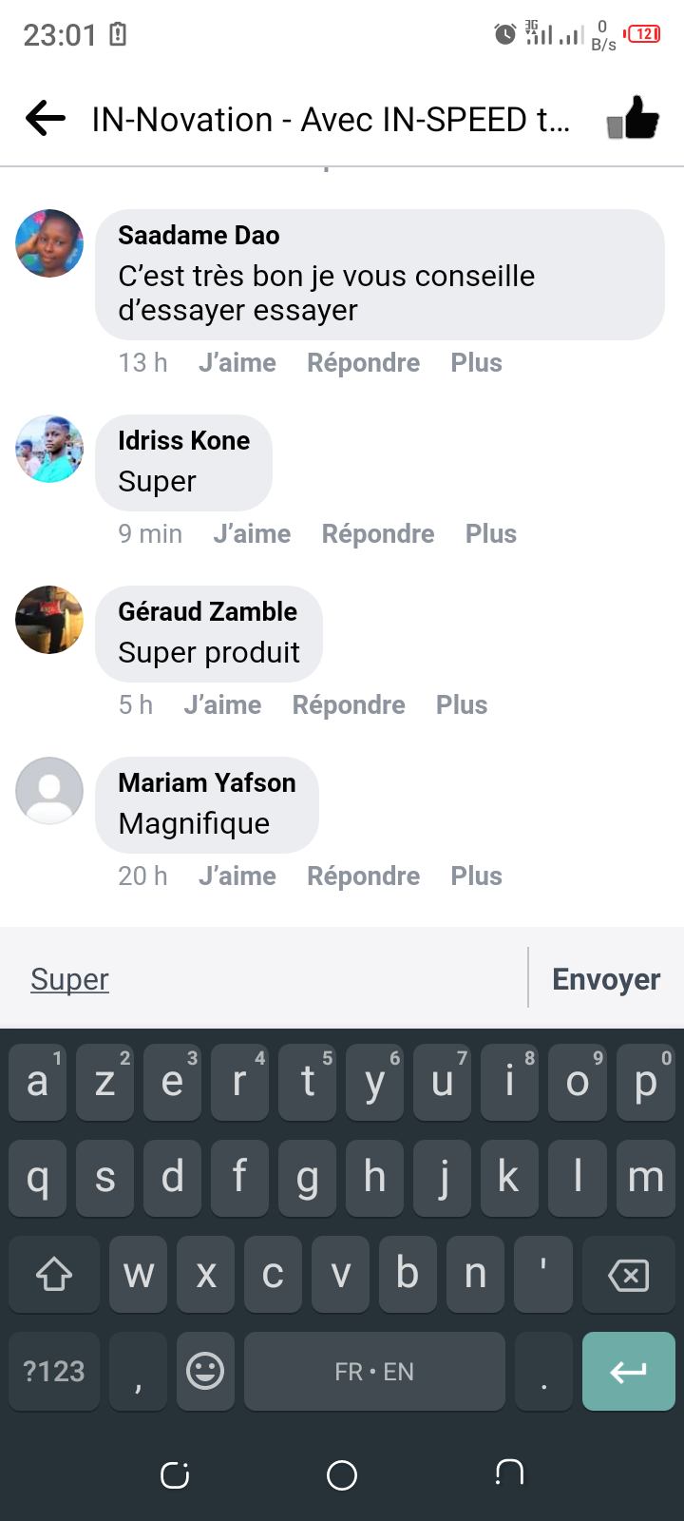684x1521 pixels.
Task: Tap Idriss Kone's name in comment
Action: pos(183,441)
